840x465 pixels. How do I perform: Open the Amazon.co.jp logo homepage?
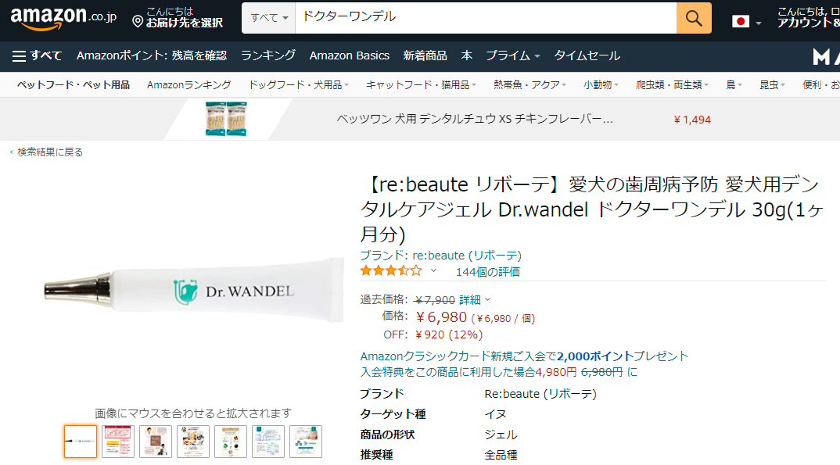click(63, 19)
